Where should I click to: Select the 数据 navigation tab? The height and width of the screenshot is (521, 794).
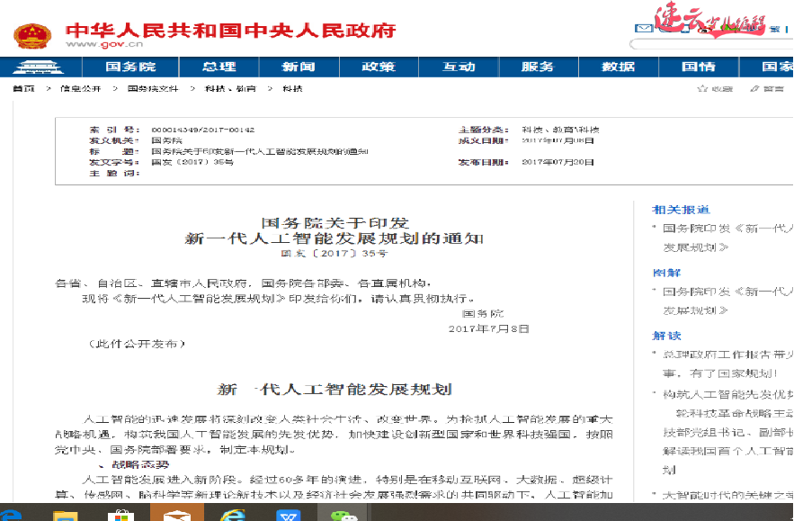[x=618, y=67]
